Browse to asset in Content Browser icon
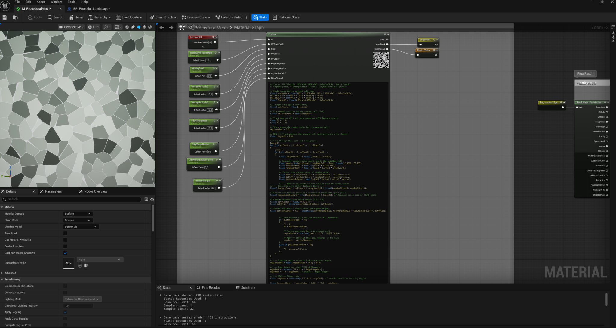Viewport: 616px width, 328px height. point(15,17)
